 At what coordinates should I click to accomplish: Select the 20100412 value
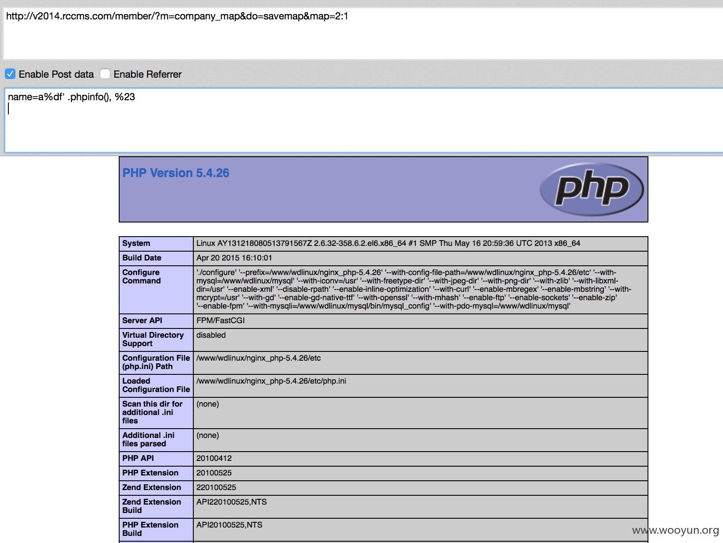click(214, 458)
